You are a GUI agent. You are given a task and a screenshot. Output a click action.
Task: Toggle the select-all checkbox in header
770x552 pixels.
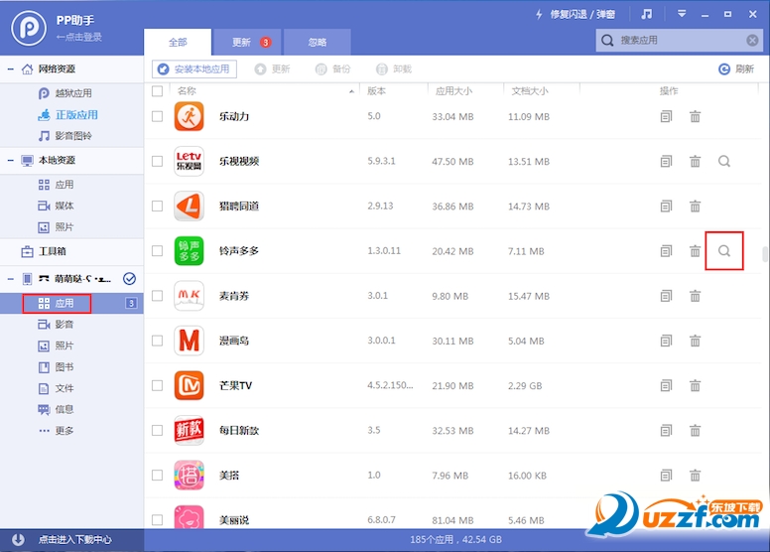[x=157, y=91]
